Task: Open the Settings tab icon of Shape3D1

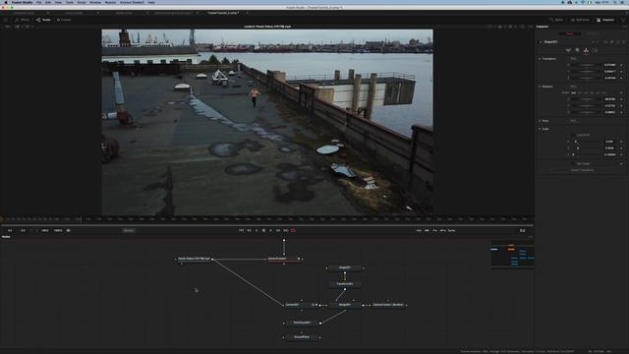Action: click(x=595, y=50)
